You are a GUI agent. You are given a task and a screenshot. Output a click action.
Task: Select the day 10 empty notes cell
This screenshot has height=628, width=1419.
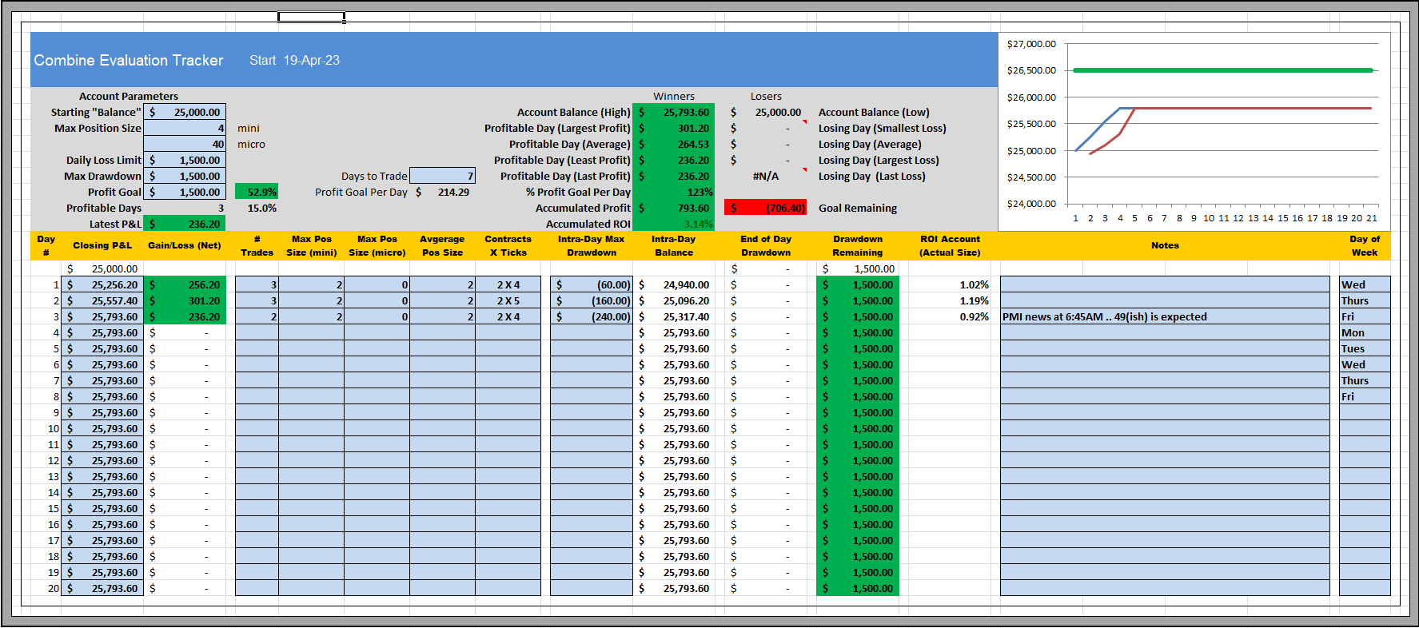[1165, 428]
